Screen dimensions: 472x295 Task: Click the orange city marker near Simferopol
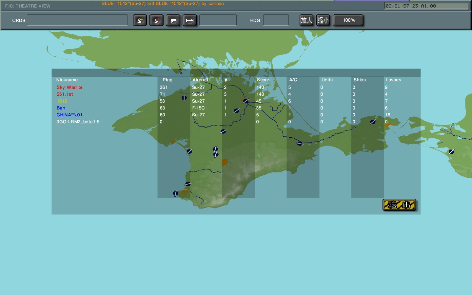tap(225, 162)
